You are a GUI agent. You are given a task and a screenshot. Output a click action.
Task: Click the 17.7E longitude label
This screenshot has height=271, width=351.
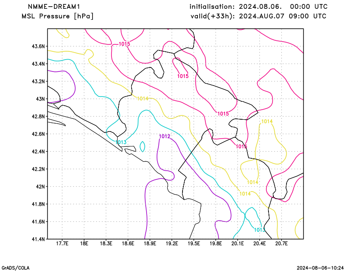pos(62,243)
